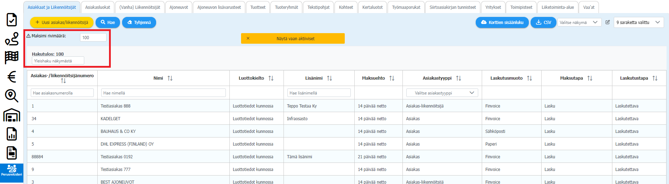The image size is (669, 184).
Task: Toggle sorting on Luottokielto column
Action: pos(271,78)
